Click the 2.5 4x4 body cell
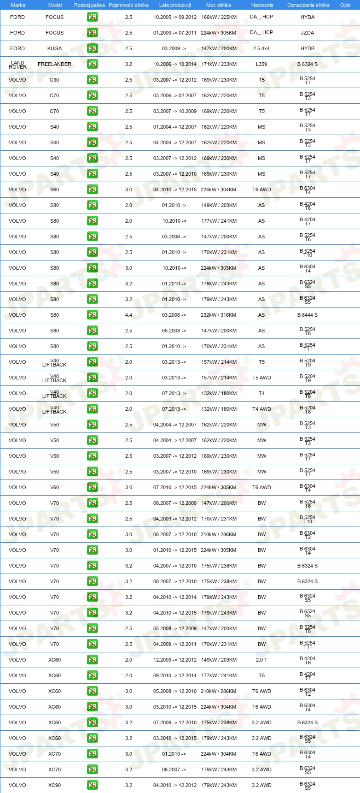This screenshot has width=360, height=793. coord(261,48)
